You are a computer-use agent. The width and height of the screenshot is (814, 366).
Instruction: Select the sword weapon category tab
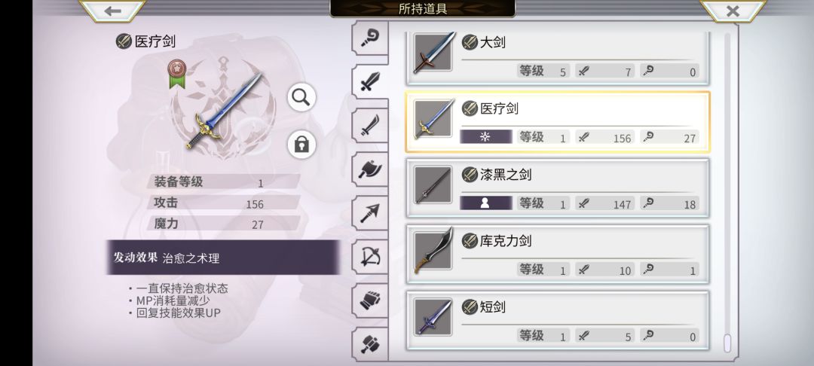(x=370, y=82)
